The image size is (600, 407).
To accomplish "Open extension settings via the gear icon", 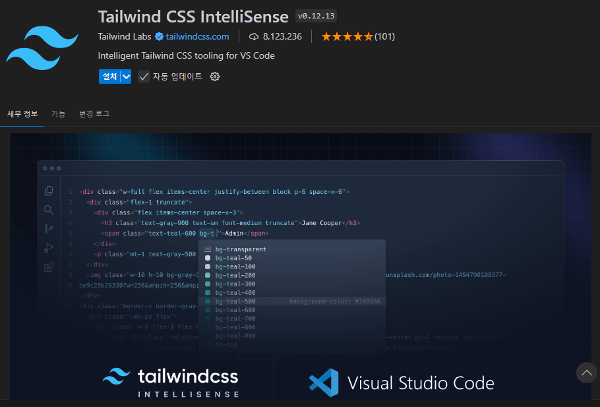I will tap(214, 77).
